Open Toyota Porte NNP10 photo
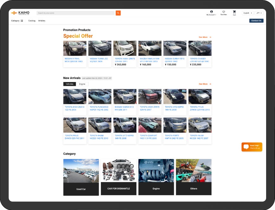Image resolution: width=275 pixels, height=210 pixels. coord(175,125)
